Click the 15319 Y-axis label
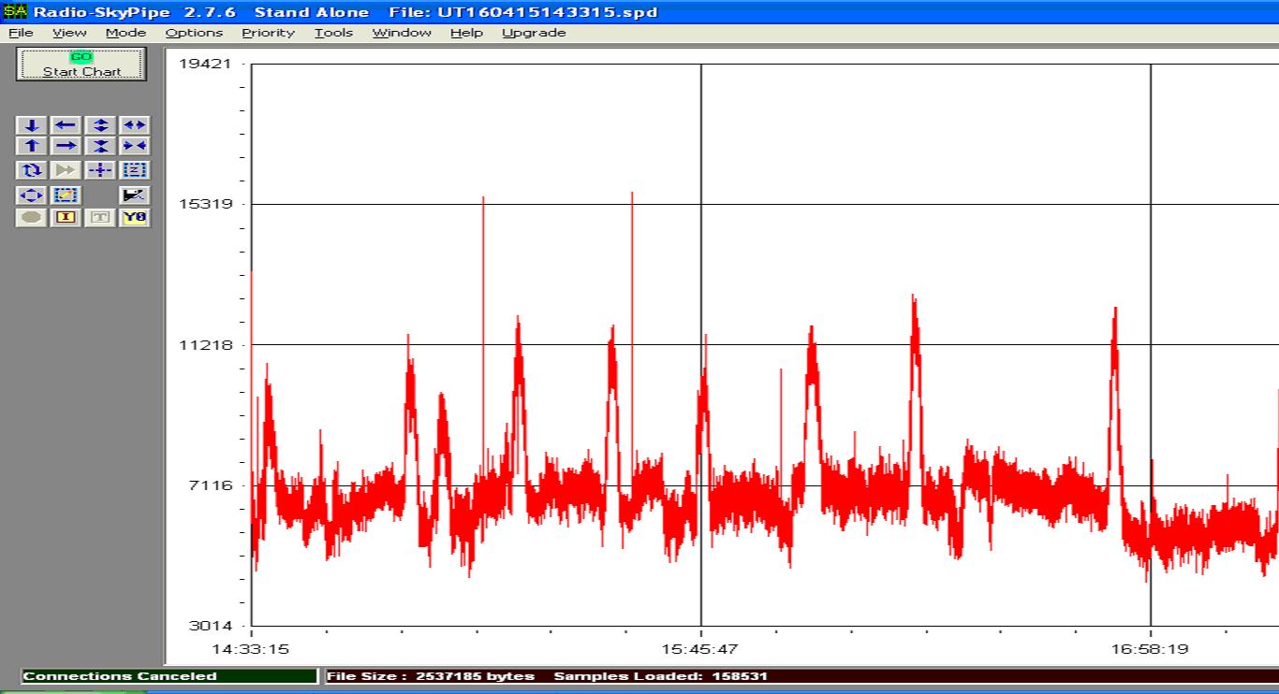Viewport: 1279px width, 694px height. (x=206, y=204)
